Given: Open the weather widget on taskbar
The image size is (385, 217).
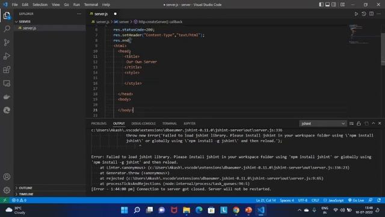Looking at the screenshot, I should [16, 210].
